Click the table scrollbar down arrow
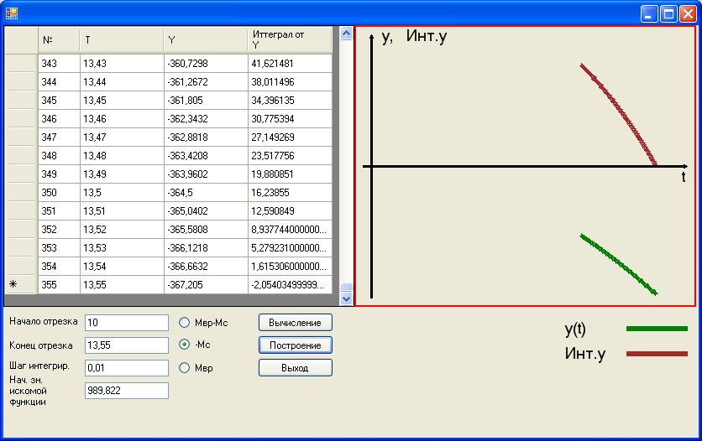Viewport: 702px width, 441px height. pos(346,299)
